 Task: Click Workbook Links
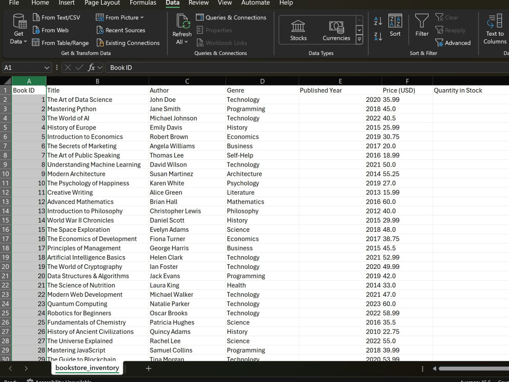[222, 43]
